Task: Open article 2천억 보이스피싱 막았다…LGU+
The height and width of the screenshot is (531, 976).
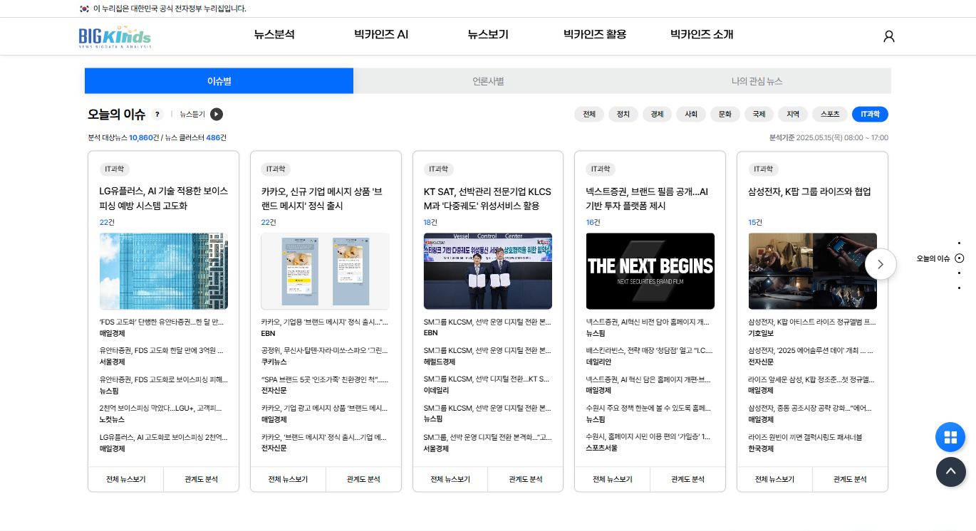Action: (162, 409)
